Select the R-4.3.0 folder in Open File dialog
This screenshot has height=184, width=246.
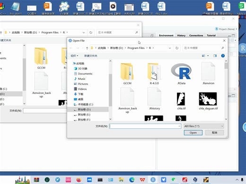(x=154, y=74)
